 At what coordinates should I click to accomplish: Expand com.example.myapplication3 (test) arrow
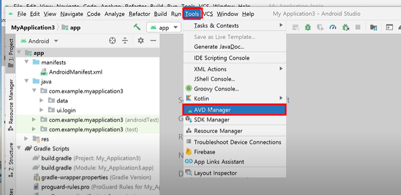pyautogui.click(x=34, y=129)
